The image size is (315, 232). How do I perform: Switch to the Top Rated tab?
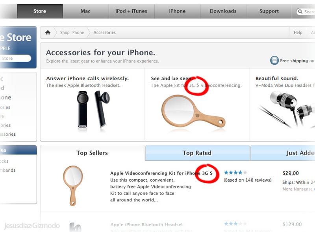197,153
